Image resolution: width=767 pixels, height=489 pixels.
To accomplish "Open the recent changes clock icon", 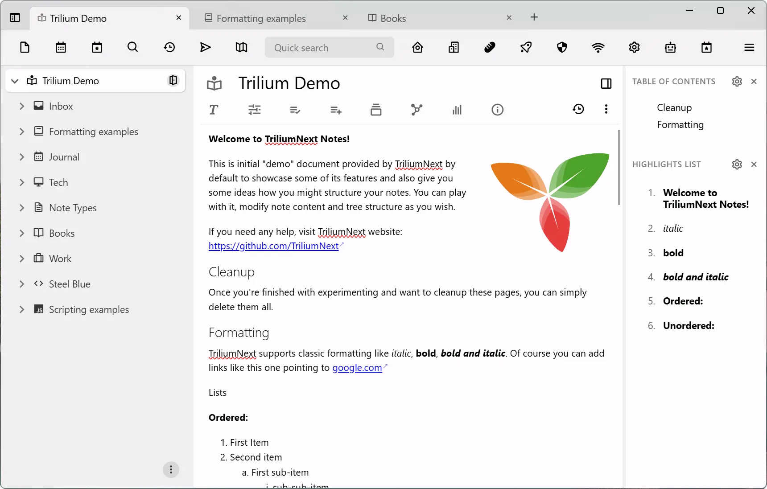I will coord(169,47).
